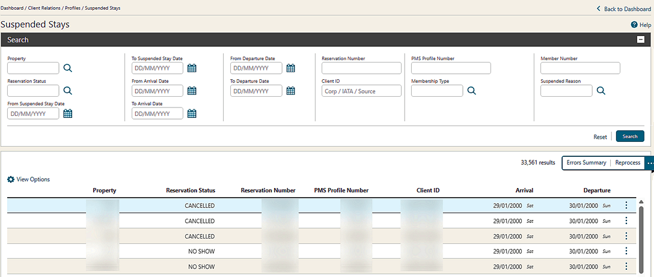The height and width of the screenshot is (277, 654).
Task: Focus the From Suspended Stay Date field
Action: (34, 113)
